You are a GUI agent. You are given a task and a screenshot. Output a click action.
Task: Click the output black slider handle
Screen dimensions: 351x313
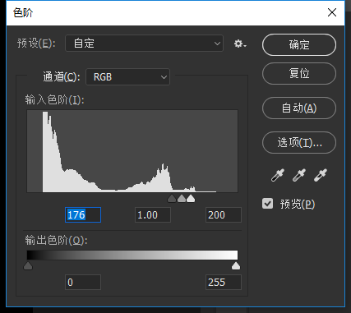(x=28, y=265)
